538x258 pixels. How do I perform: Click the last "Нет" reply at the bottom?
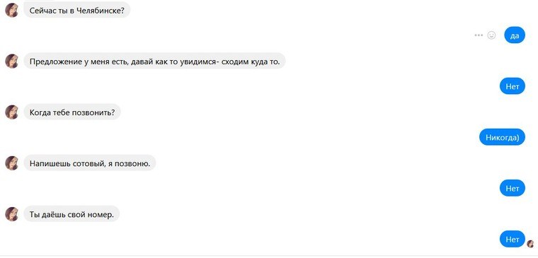click(513, 240)
